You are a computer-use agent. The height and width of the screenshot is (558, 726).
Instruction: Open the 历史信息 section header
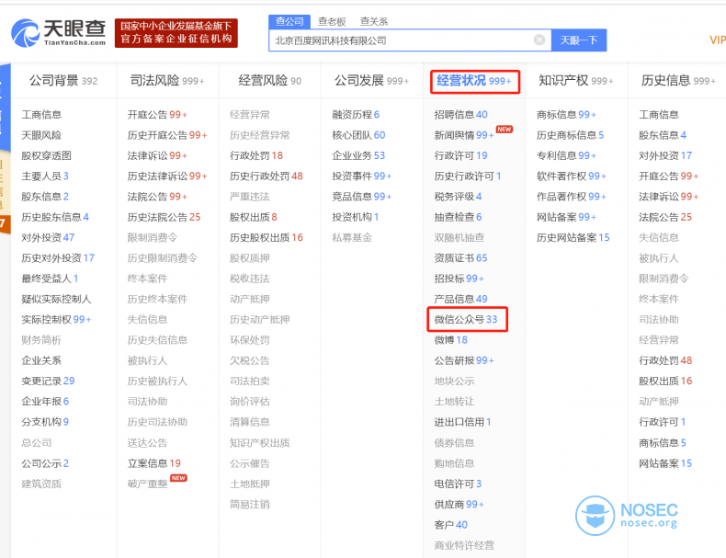679,81
